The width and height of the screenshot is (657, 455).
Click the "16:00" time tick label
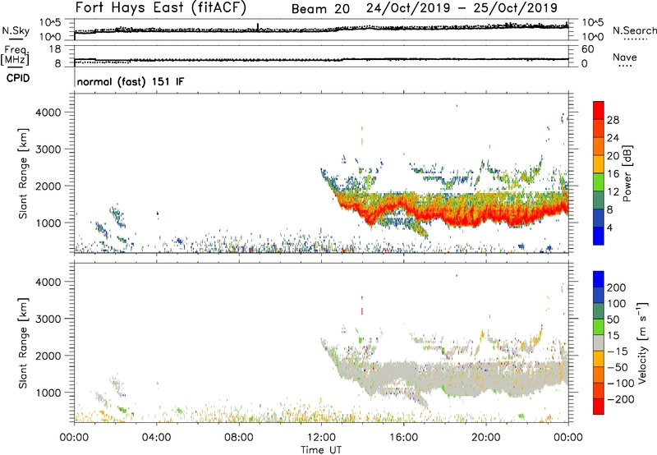point(403,438)
